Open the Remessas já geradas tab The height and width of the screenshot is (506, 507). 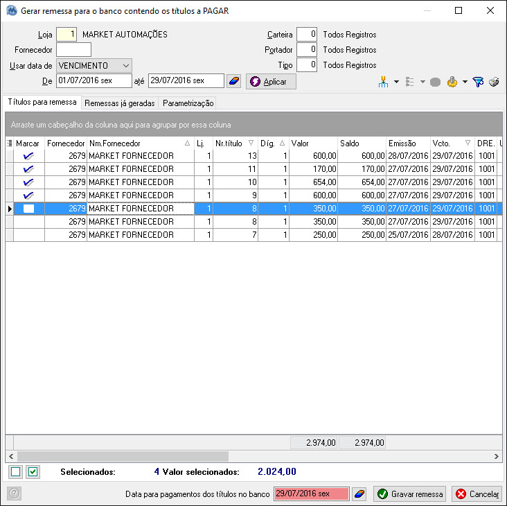click(120, 103)
